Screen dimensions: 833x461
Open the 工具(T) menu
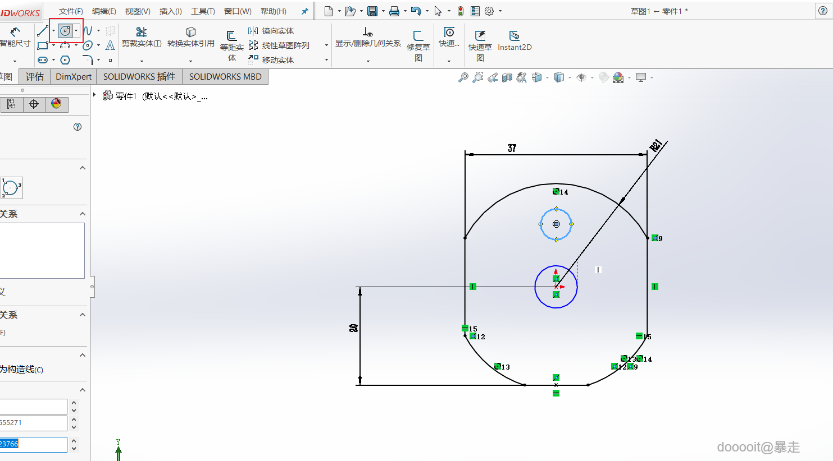203,11
